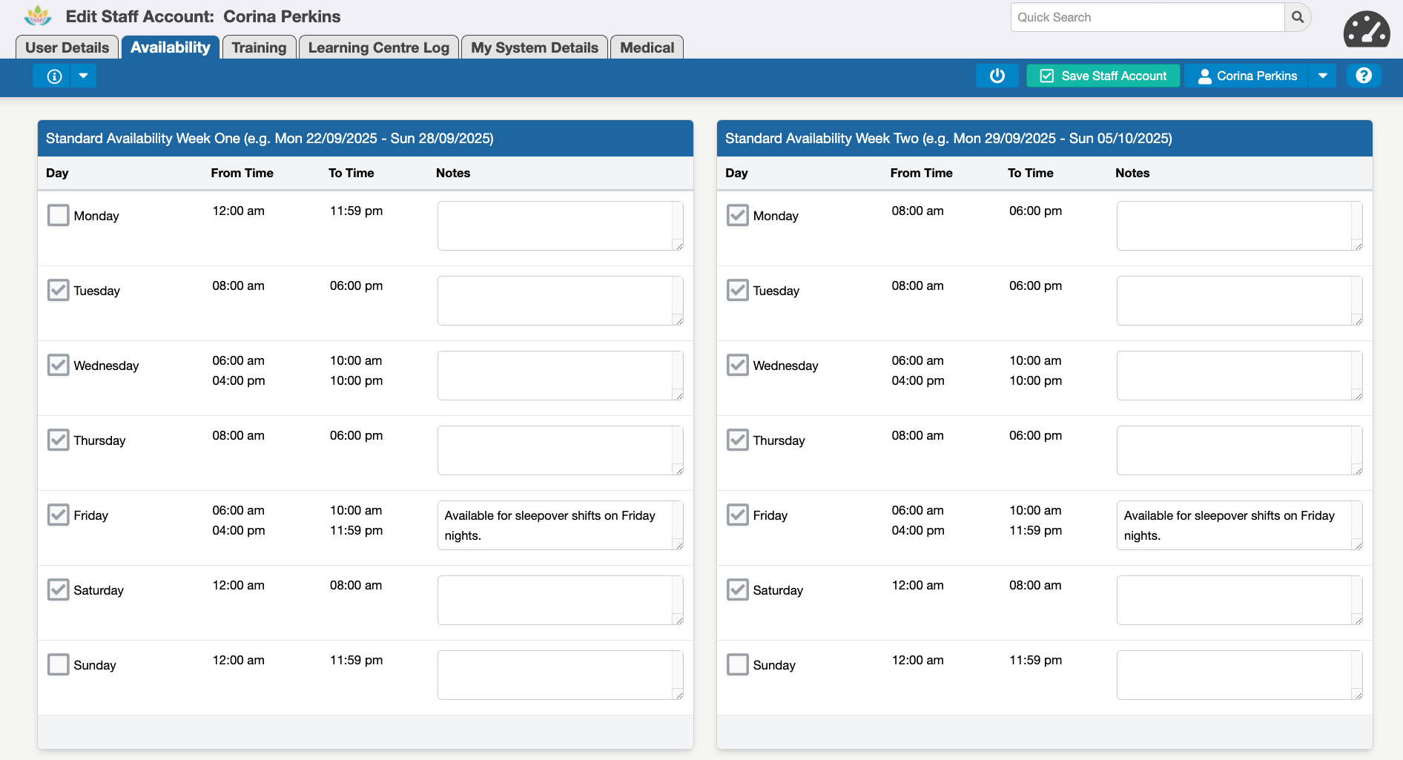Click Standard Availability Week Two header

tap(1045, 138)
